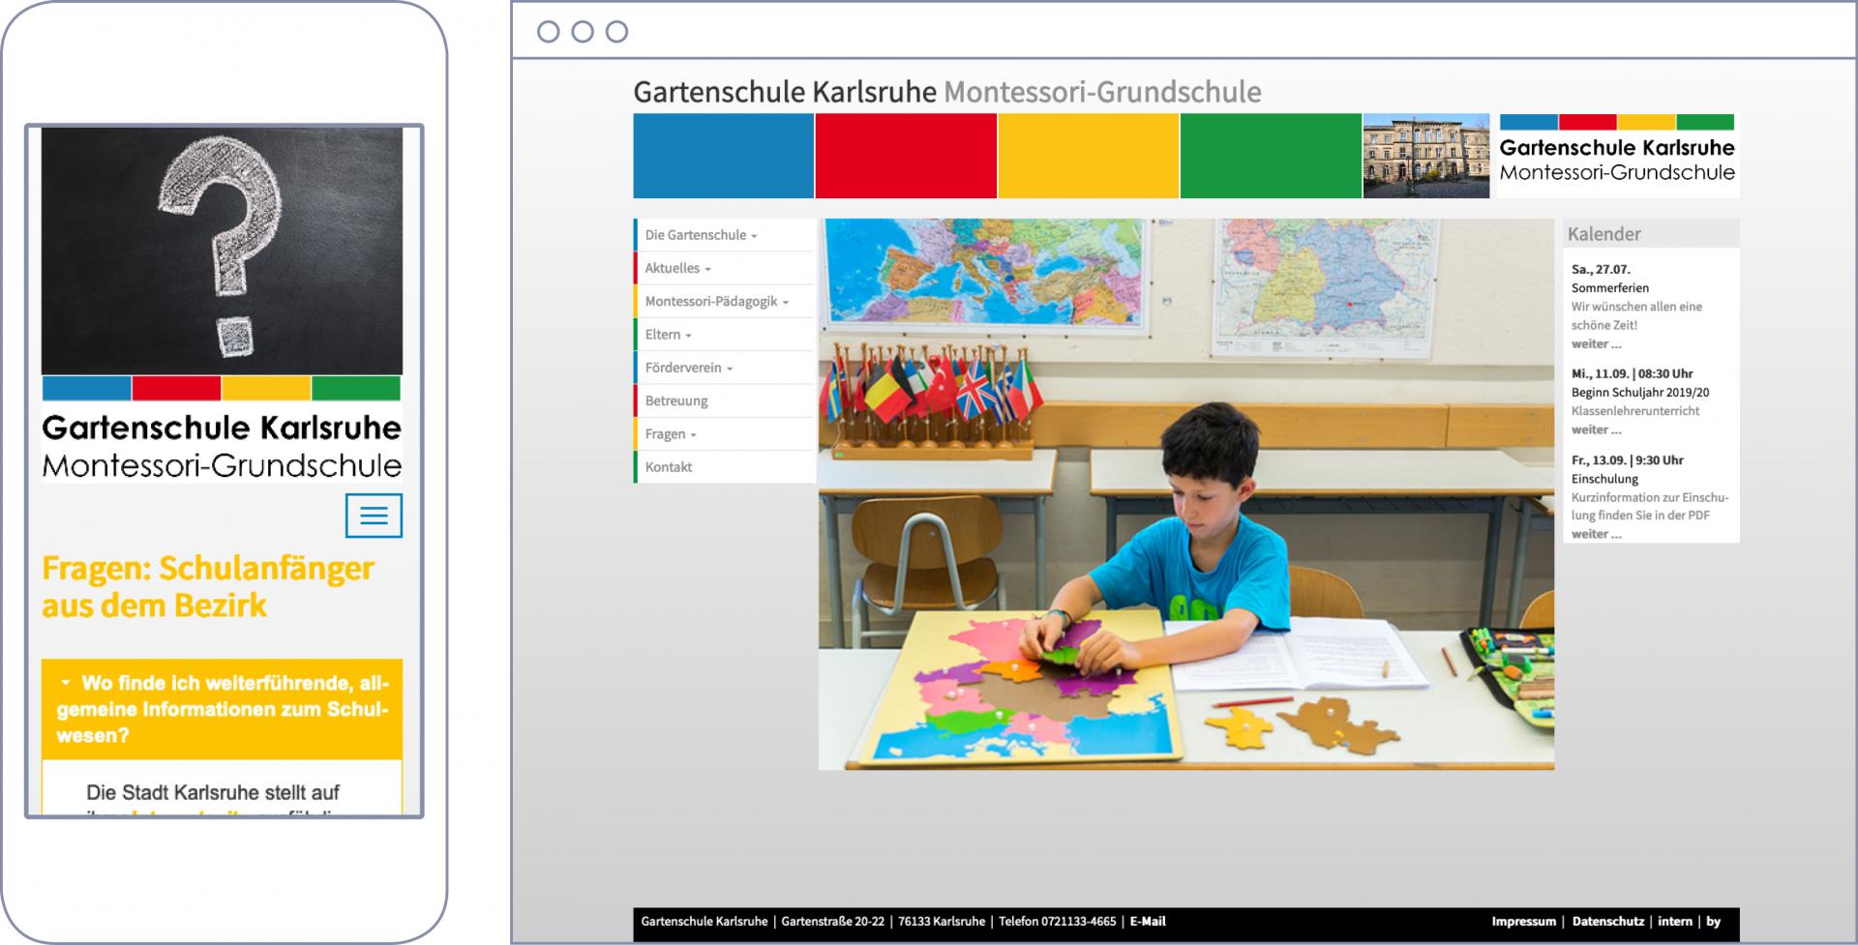Expand the Förderverein menu
1858x945 pixels.
[x=725, y=368]
